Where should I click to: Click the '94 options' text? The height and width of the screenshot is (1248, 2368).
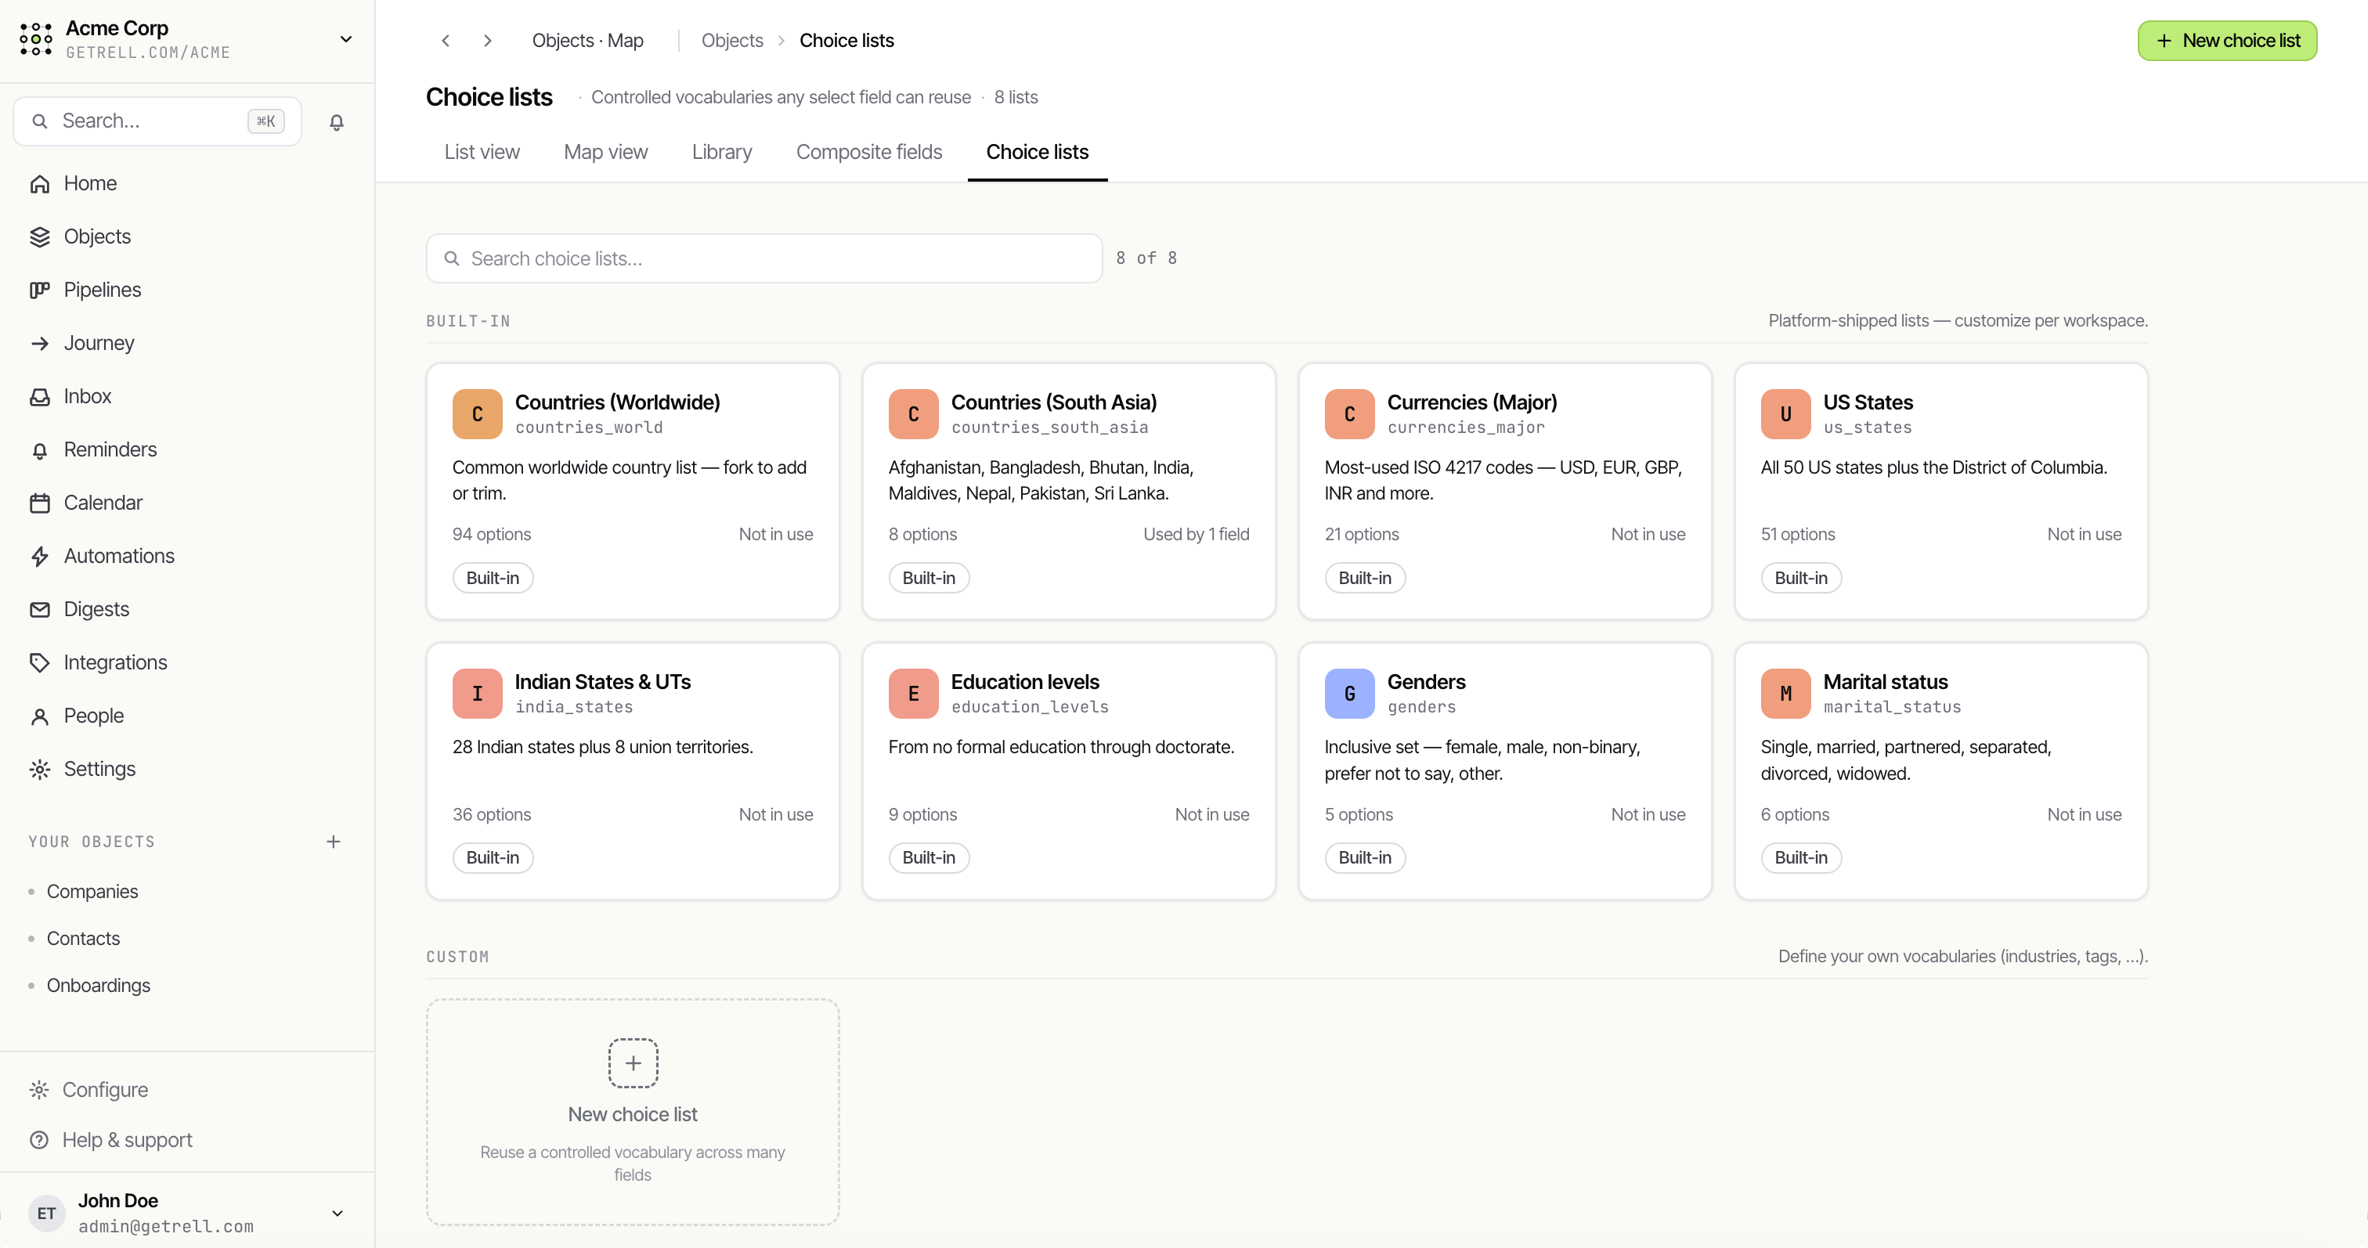point(492,534)
